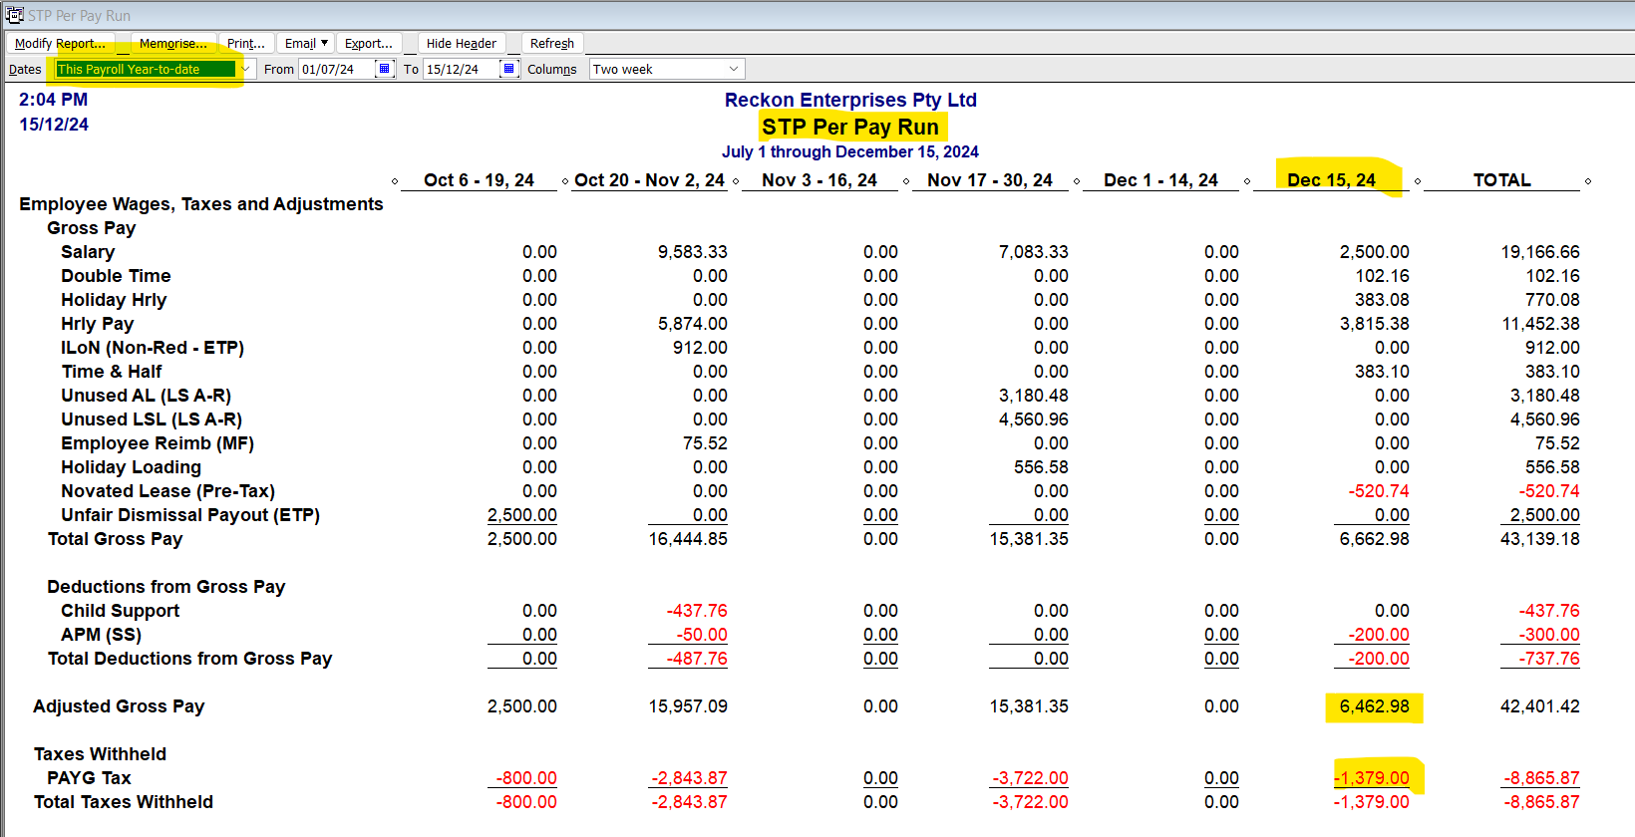The width and height of the screenshot is (1635, 837).
Task: Click the APM (SS) total -300.00
Action: pyautogui.click(x=1549, y=635)
